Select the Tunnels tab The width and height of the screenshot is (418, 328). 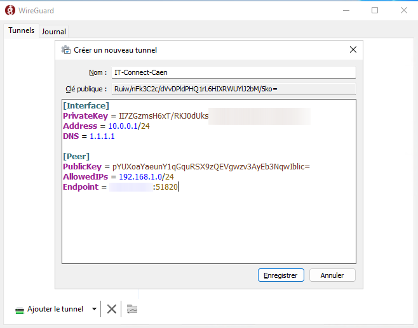[x=22, y=31]
